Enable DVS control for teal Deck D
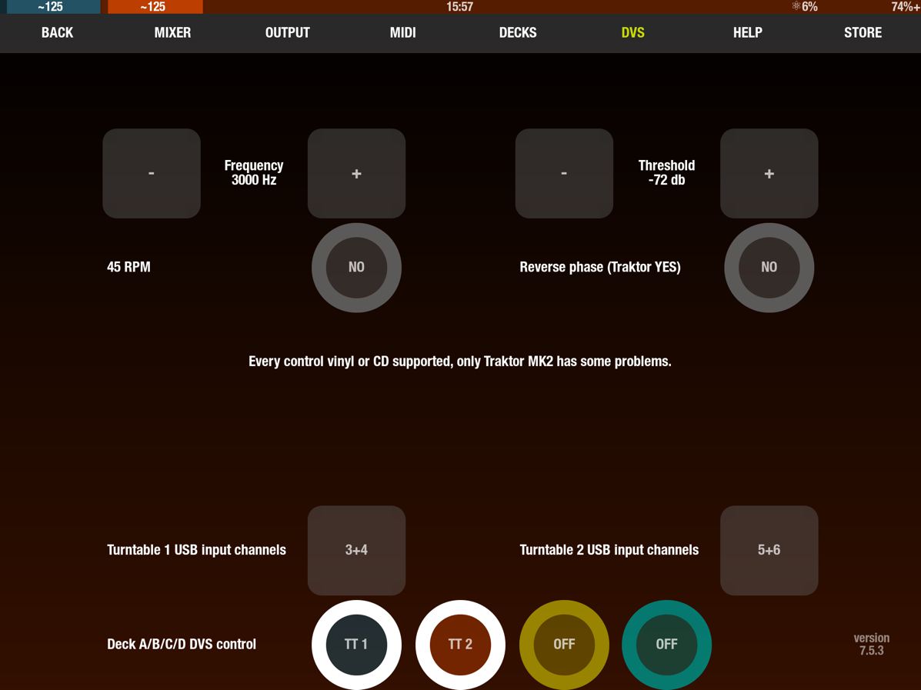This screenshot has height=690, width=921. click(x=666, y=645)
